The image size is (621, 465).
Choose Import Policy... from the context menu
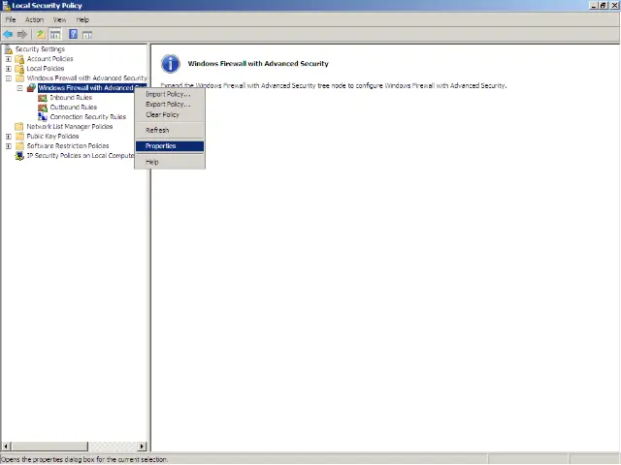point(170,94)
